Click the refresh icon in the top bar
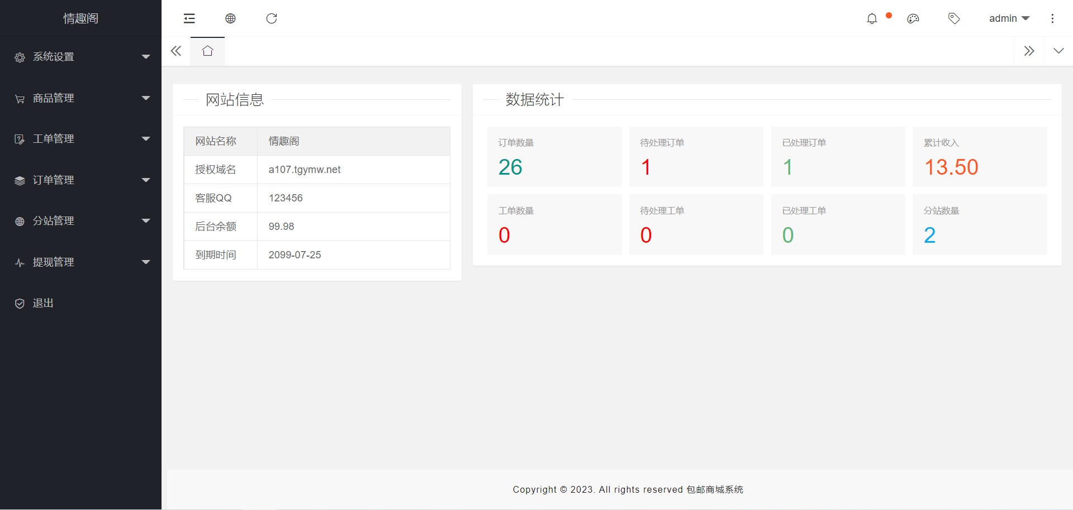Viewport: 1073px width, 510px height. click(x=272, y=18)
